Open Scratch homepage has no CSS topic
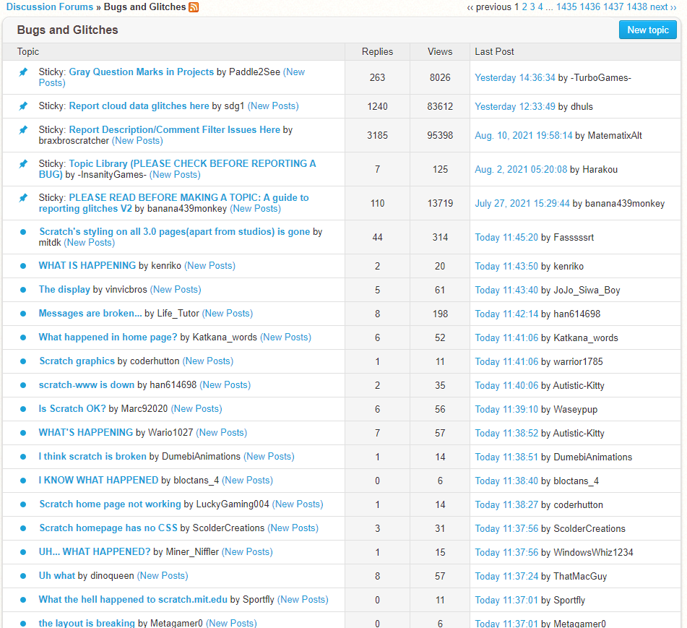 [108, 528]
